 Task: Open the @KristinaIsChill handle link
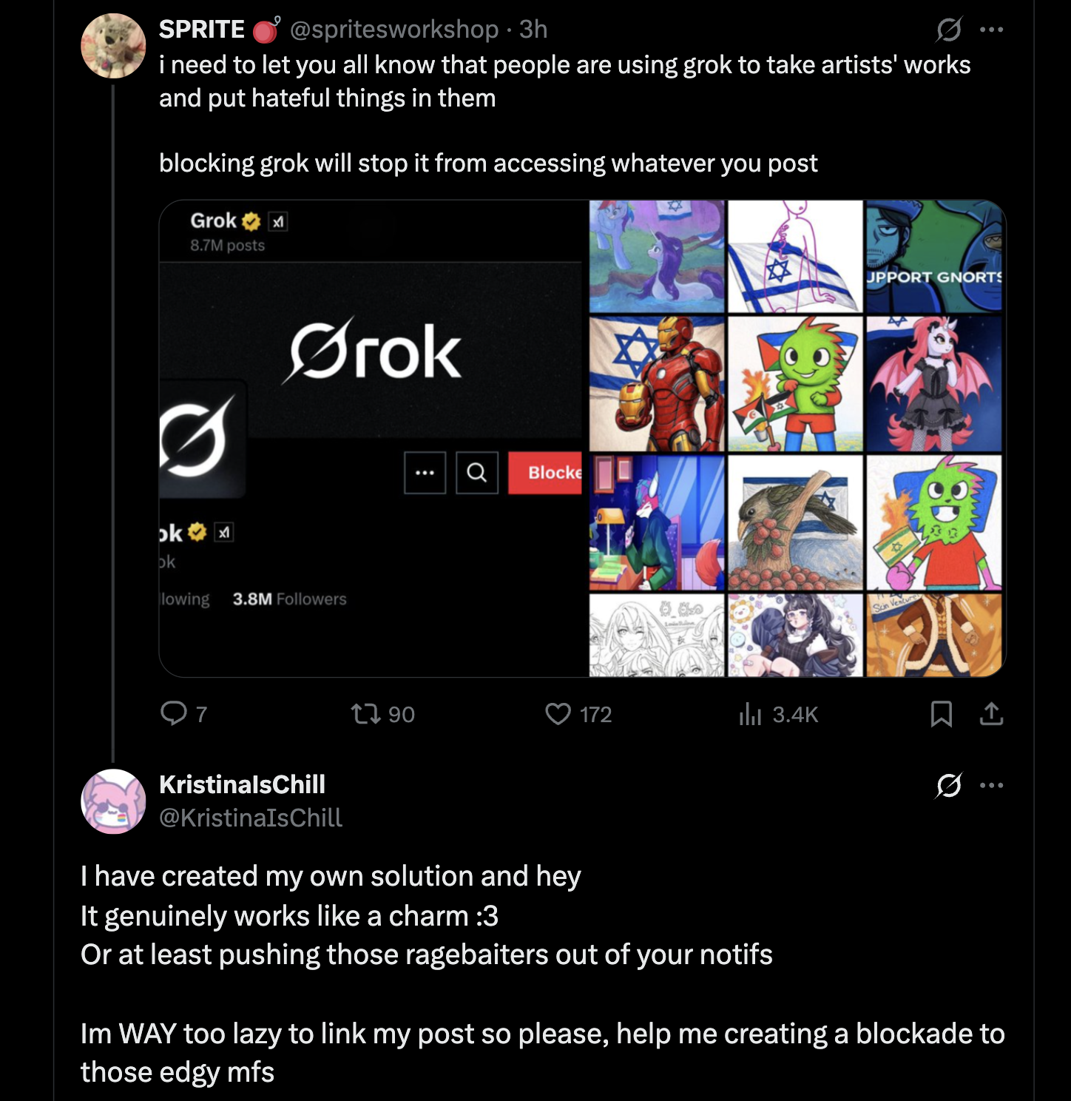(x=251, y=818)
